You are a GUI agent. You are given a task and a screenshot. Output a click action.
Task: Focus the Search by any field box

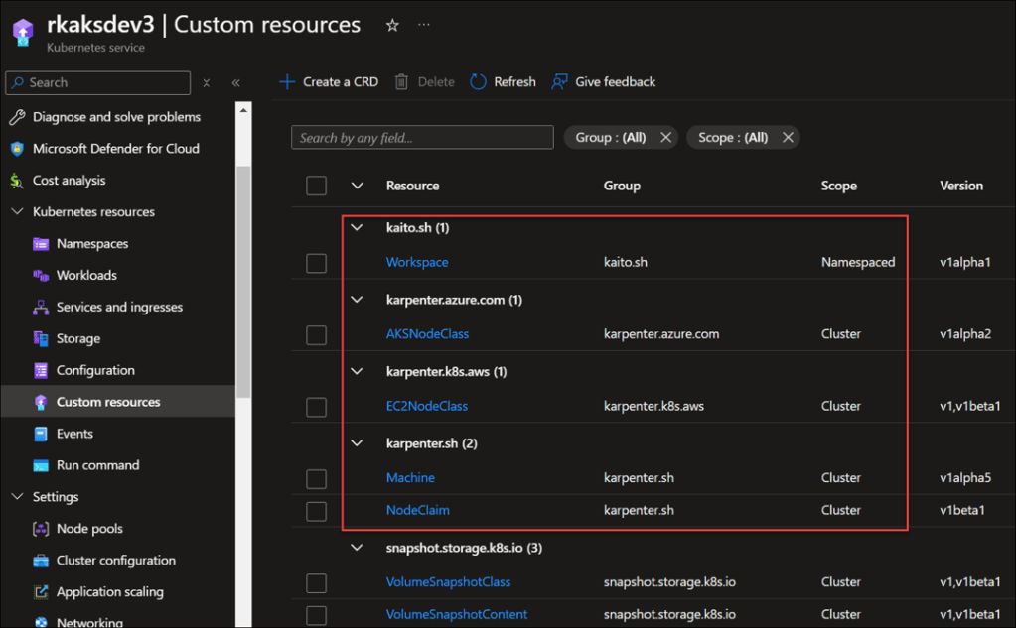[421, 138]
